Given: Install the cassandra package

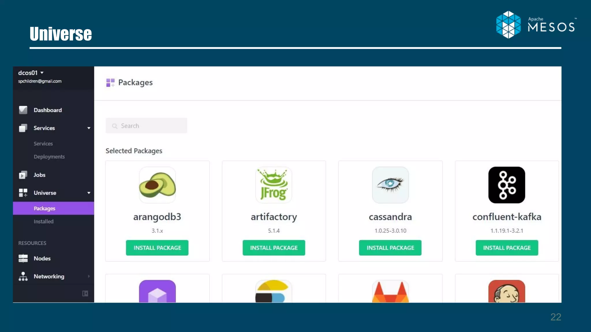Looking at the screenshot, I should click(390, 248).
